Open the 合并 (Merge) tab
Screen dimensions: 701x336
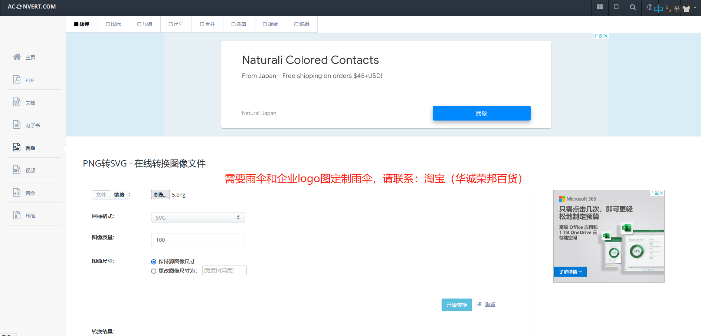[x=207, y=24]
